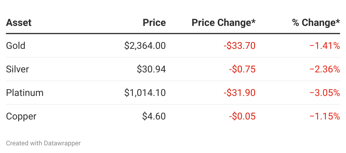Click the Asset column header
346x153 pixels.
[19, 23]
